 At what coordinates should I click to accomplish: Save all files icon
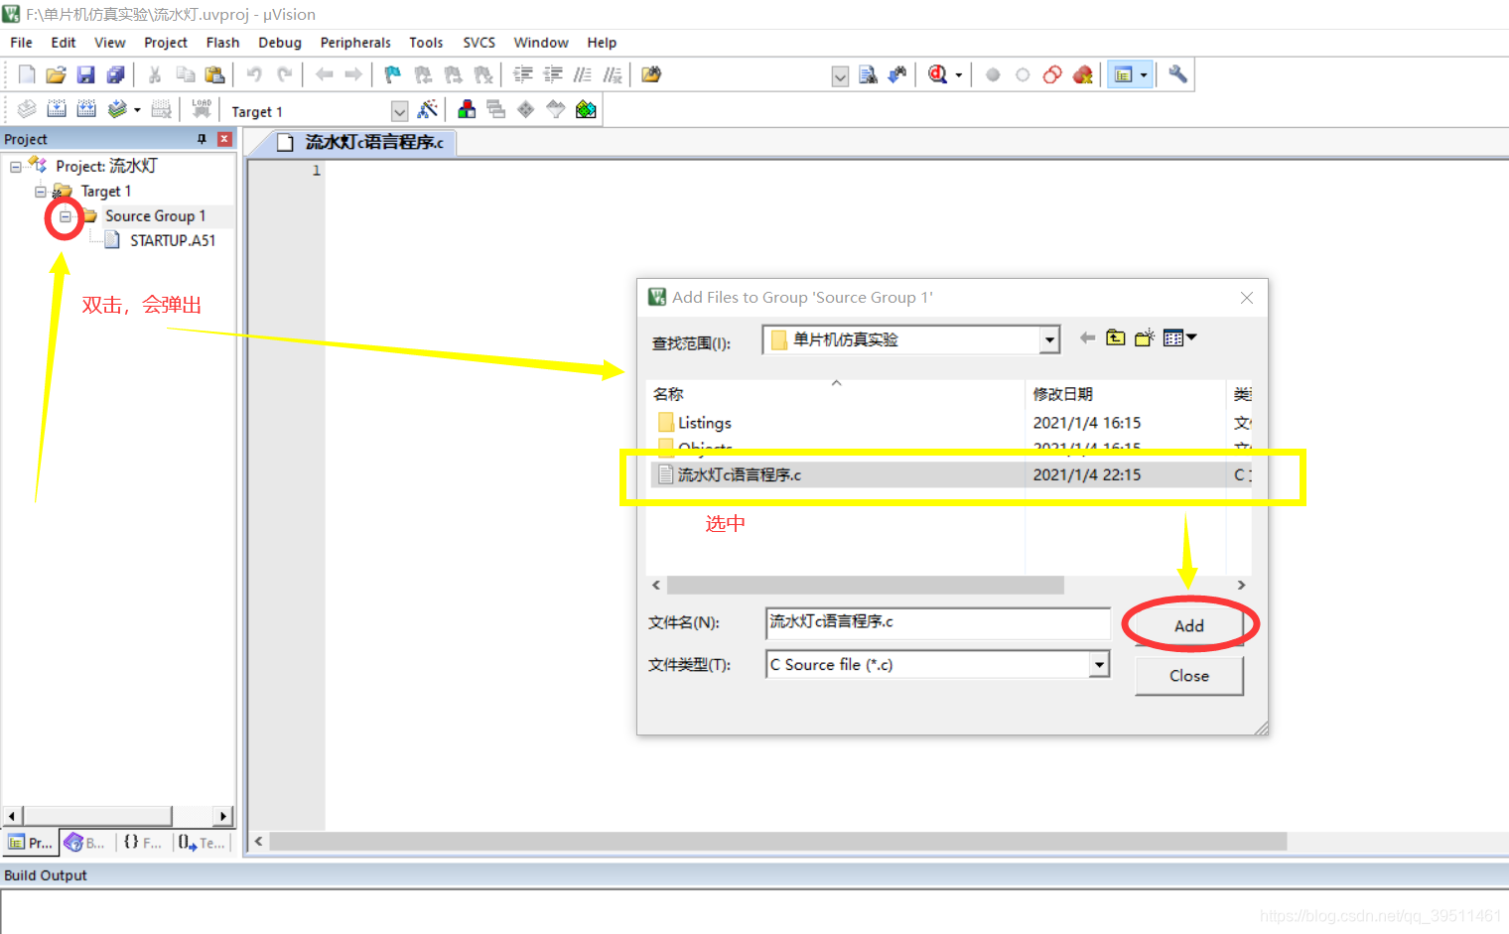(116, 74)
